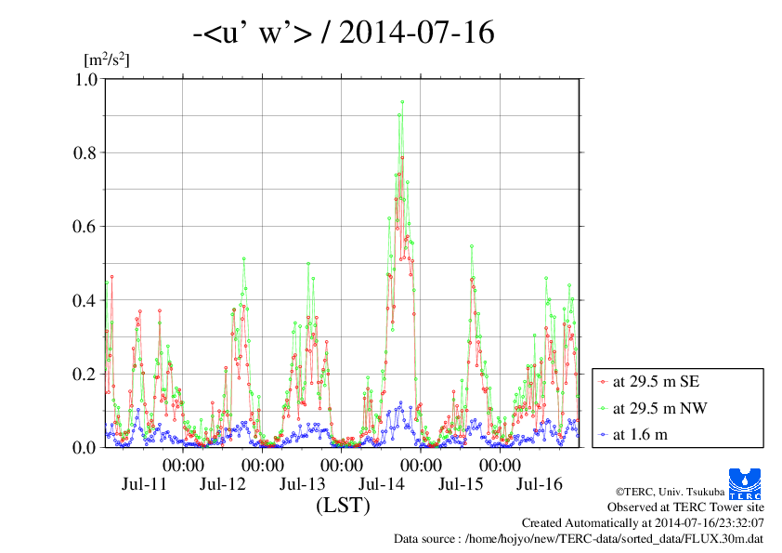Click the Data source file path line
Image resolution: width=782 pixels, height=553 pixels.
pyautogui.click(x=579, y=539)
